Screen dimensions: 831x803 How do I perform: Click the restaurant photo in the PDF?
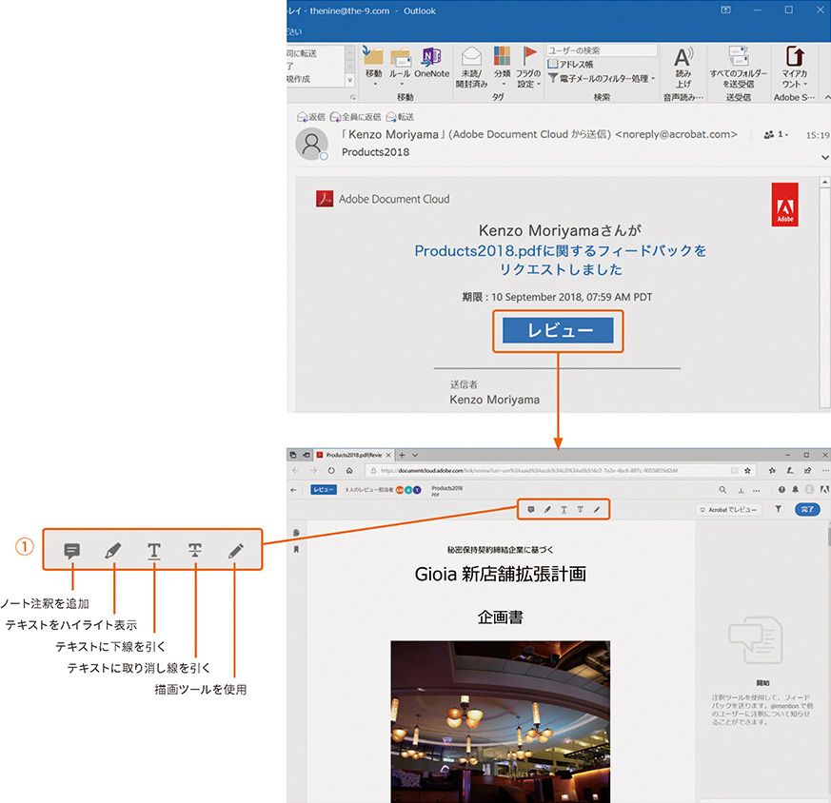point(501,721)
